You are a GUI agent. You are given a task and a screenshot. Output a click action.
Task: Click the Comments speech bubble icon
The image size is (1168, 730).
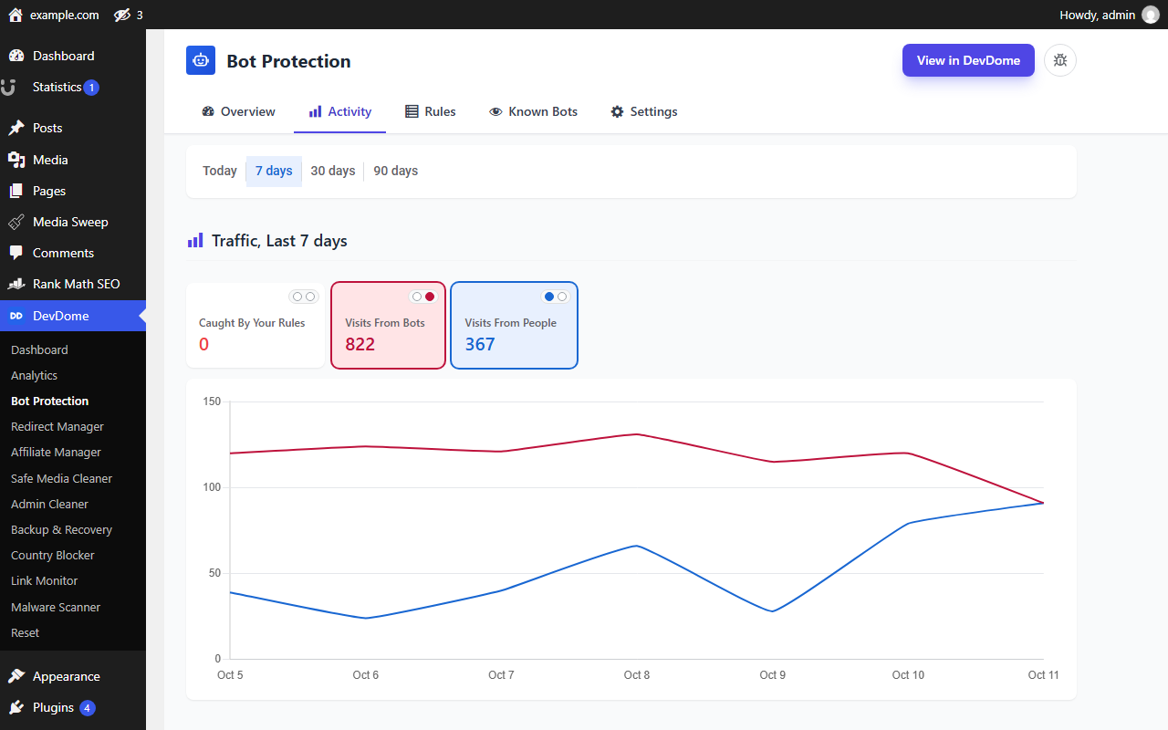tap(16, 253)
